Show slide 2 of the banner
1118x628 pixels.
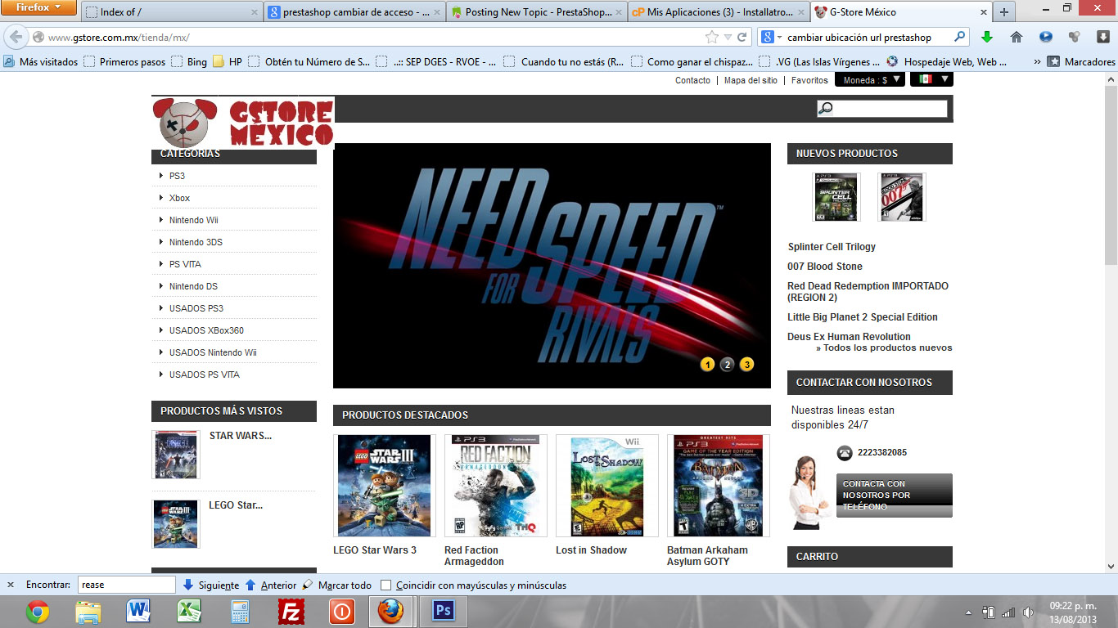tap(728, 365)
